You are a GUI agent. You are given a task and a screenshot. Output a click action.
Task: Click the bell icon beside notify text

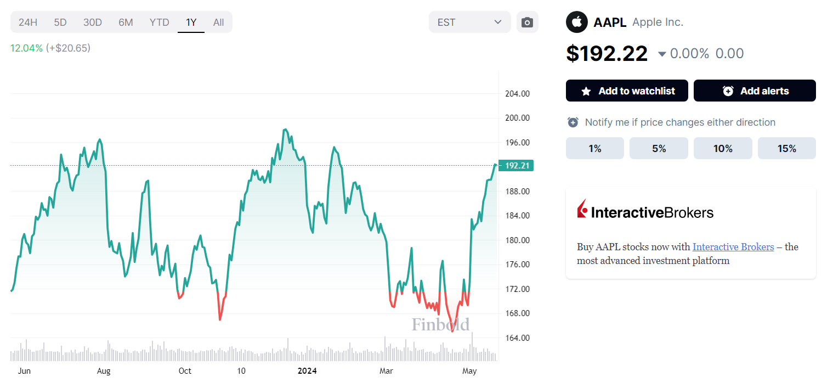[x=573, y=122]
